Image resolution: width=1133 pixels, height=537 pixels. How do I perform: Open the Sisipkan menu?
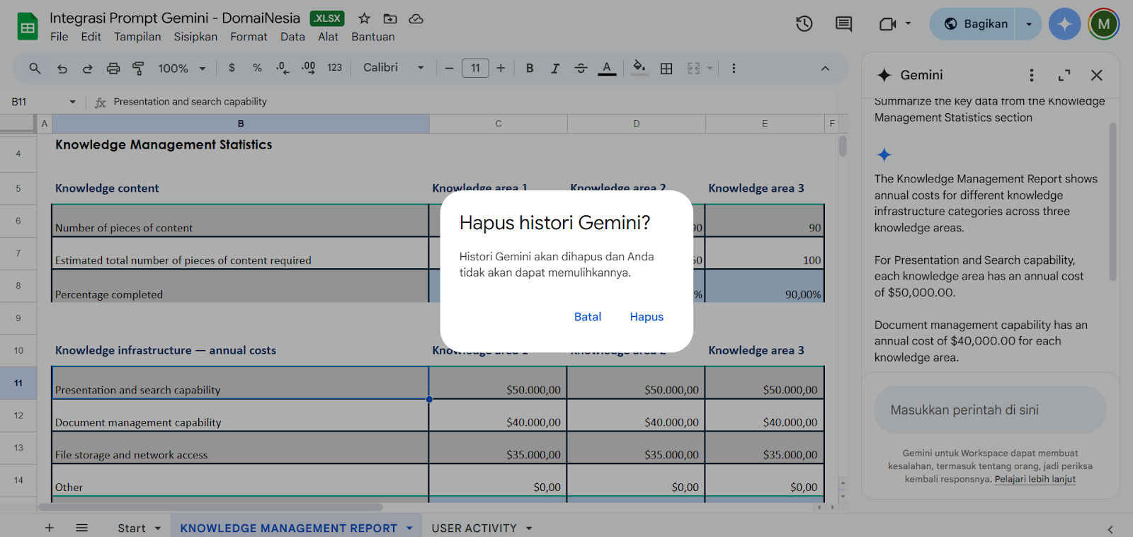[195, 37]
